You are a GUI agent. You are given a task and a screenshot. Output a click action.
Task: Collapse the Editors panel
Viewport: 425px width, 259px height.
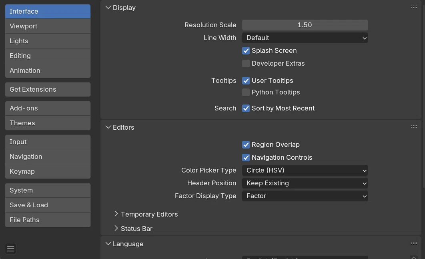tap(108, 127)
